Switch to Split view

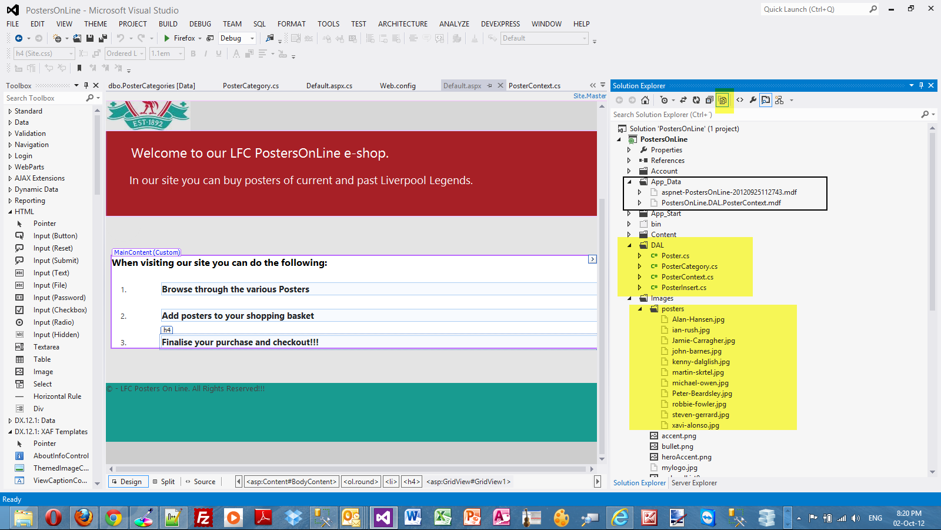(163, 482)
